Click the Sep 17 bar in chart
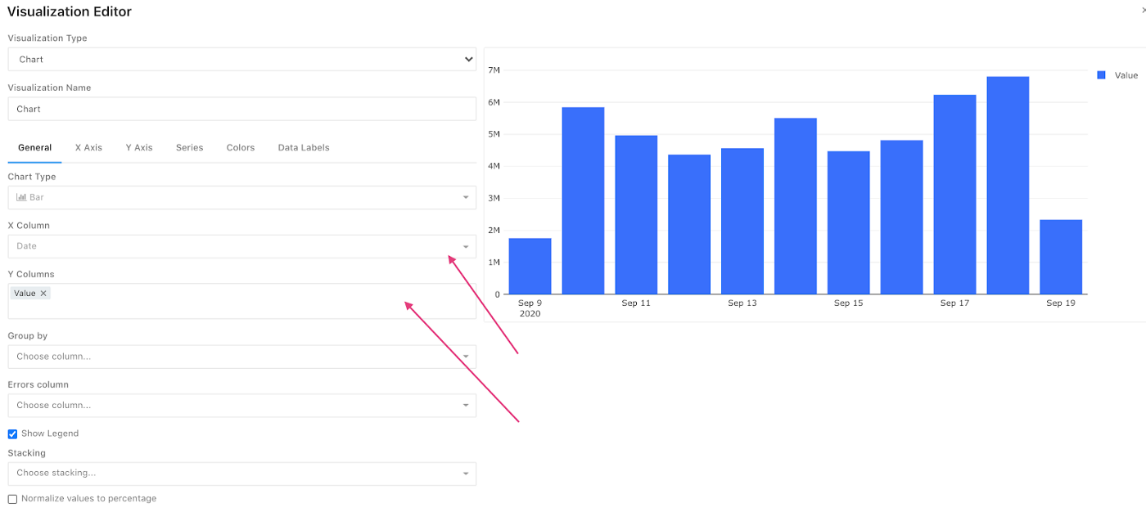1146x521 pixels. (954, 195)
